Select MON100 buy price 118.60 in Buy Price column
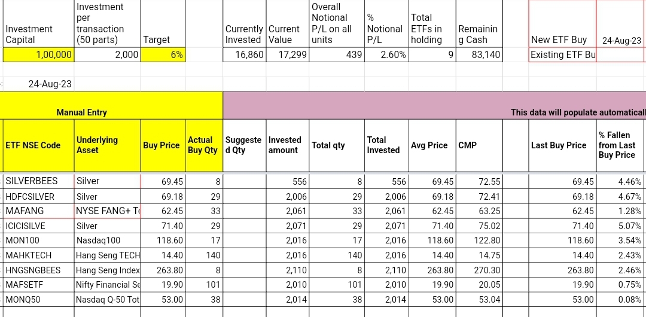 (163, 240)
